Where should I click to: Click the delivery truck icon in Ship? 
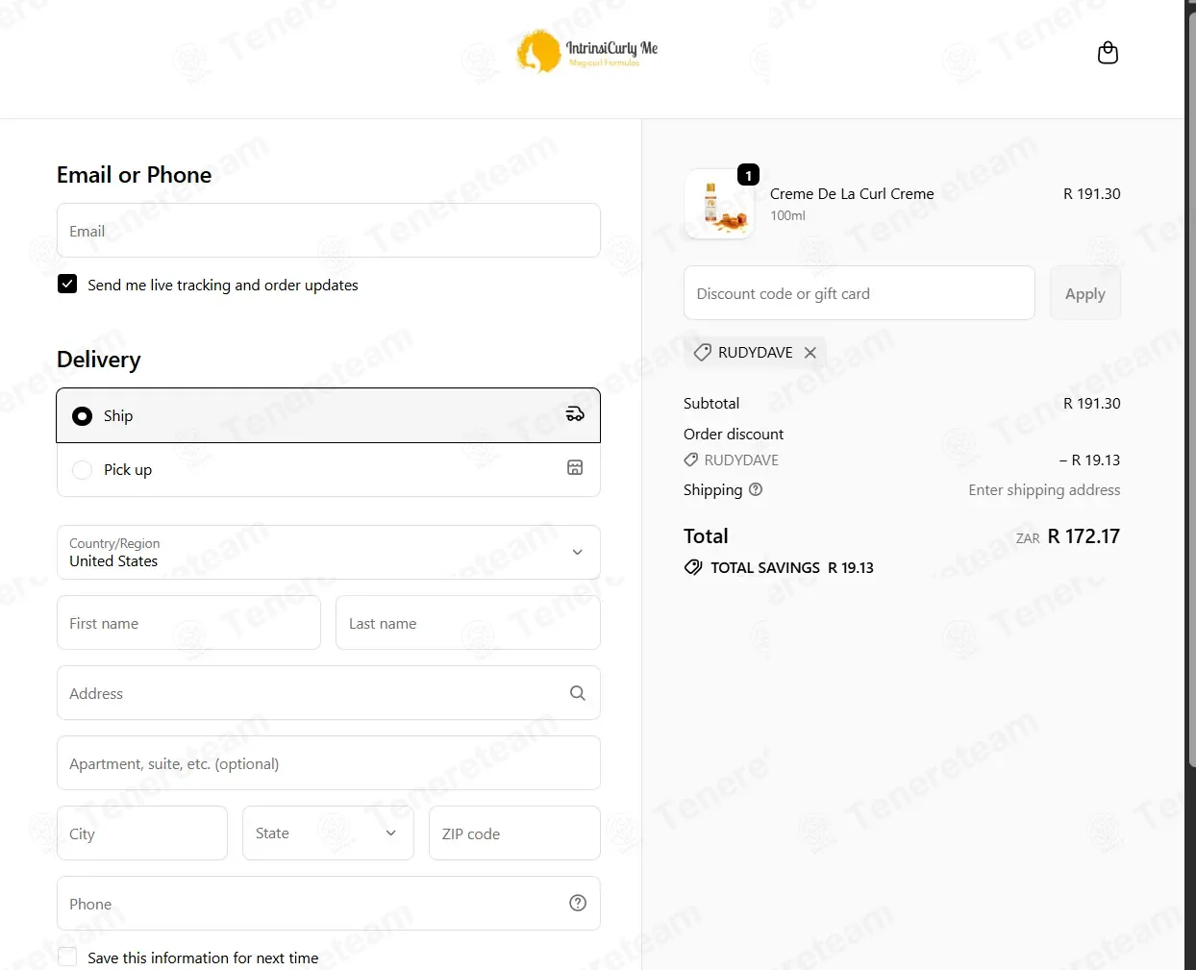click(575, 414)
